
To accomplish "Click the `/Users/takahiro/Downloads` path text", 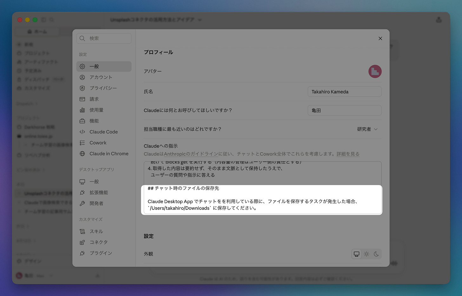I will [x=180, y=208].
